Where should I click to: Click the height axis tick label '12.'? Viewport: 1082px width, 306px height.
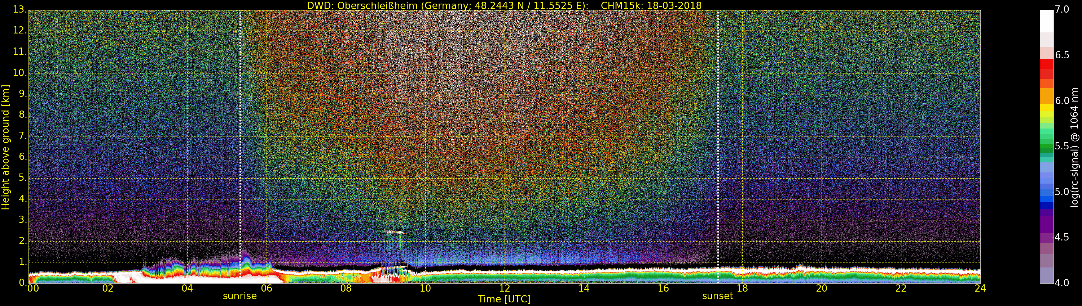coord(20,31)
